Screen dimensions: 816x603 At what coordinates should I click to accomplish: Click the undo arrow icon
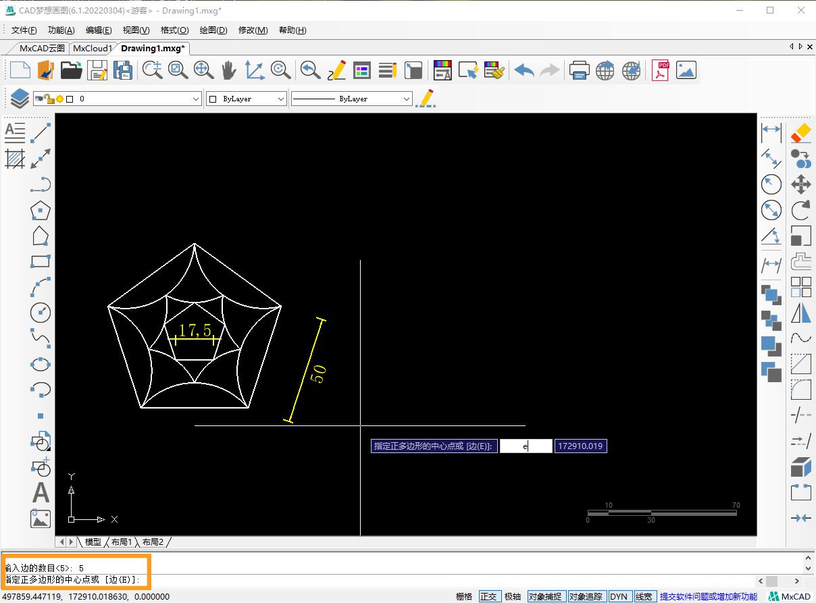pyautogui.click(x=524, y=70)
